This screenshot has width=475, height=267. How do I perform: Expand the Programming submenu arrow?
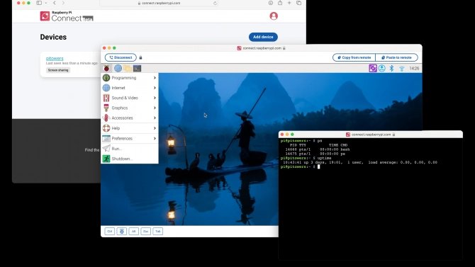point(155,78)
